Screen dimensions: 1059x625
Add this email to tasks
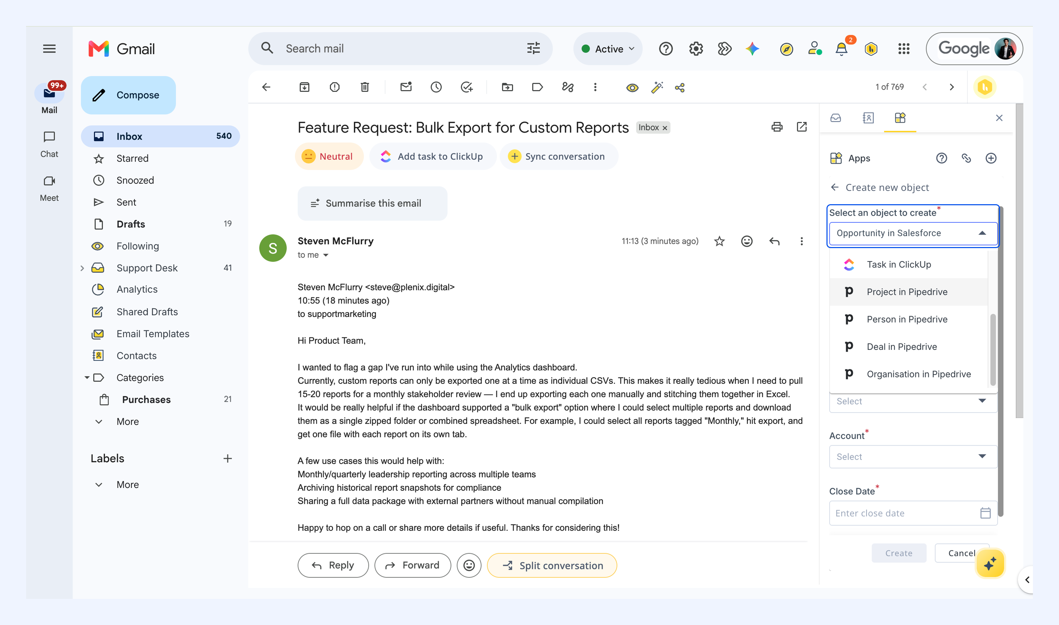466,87
